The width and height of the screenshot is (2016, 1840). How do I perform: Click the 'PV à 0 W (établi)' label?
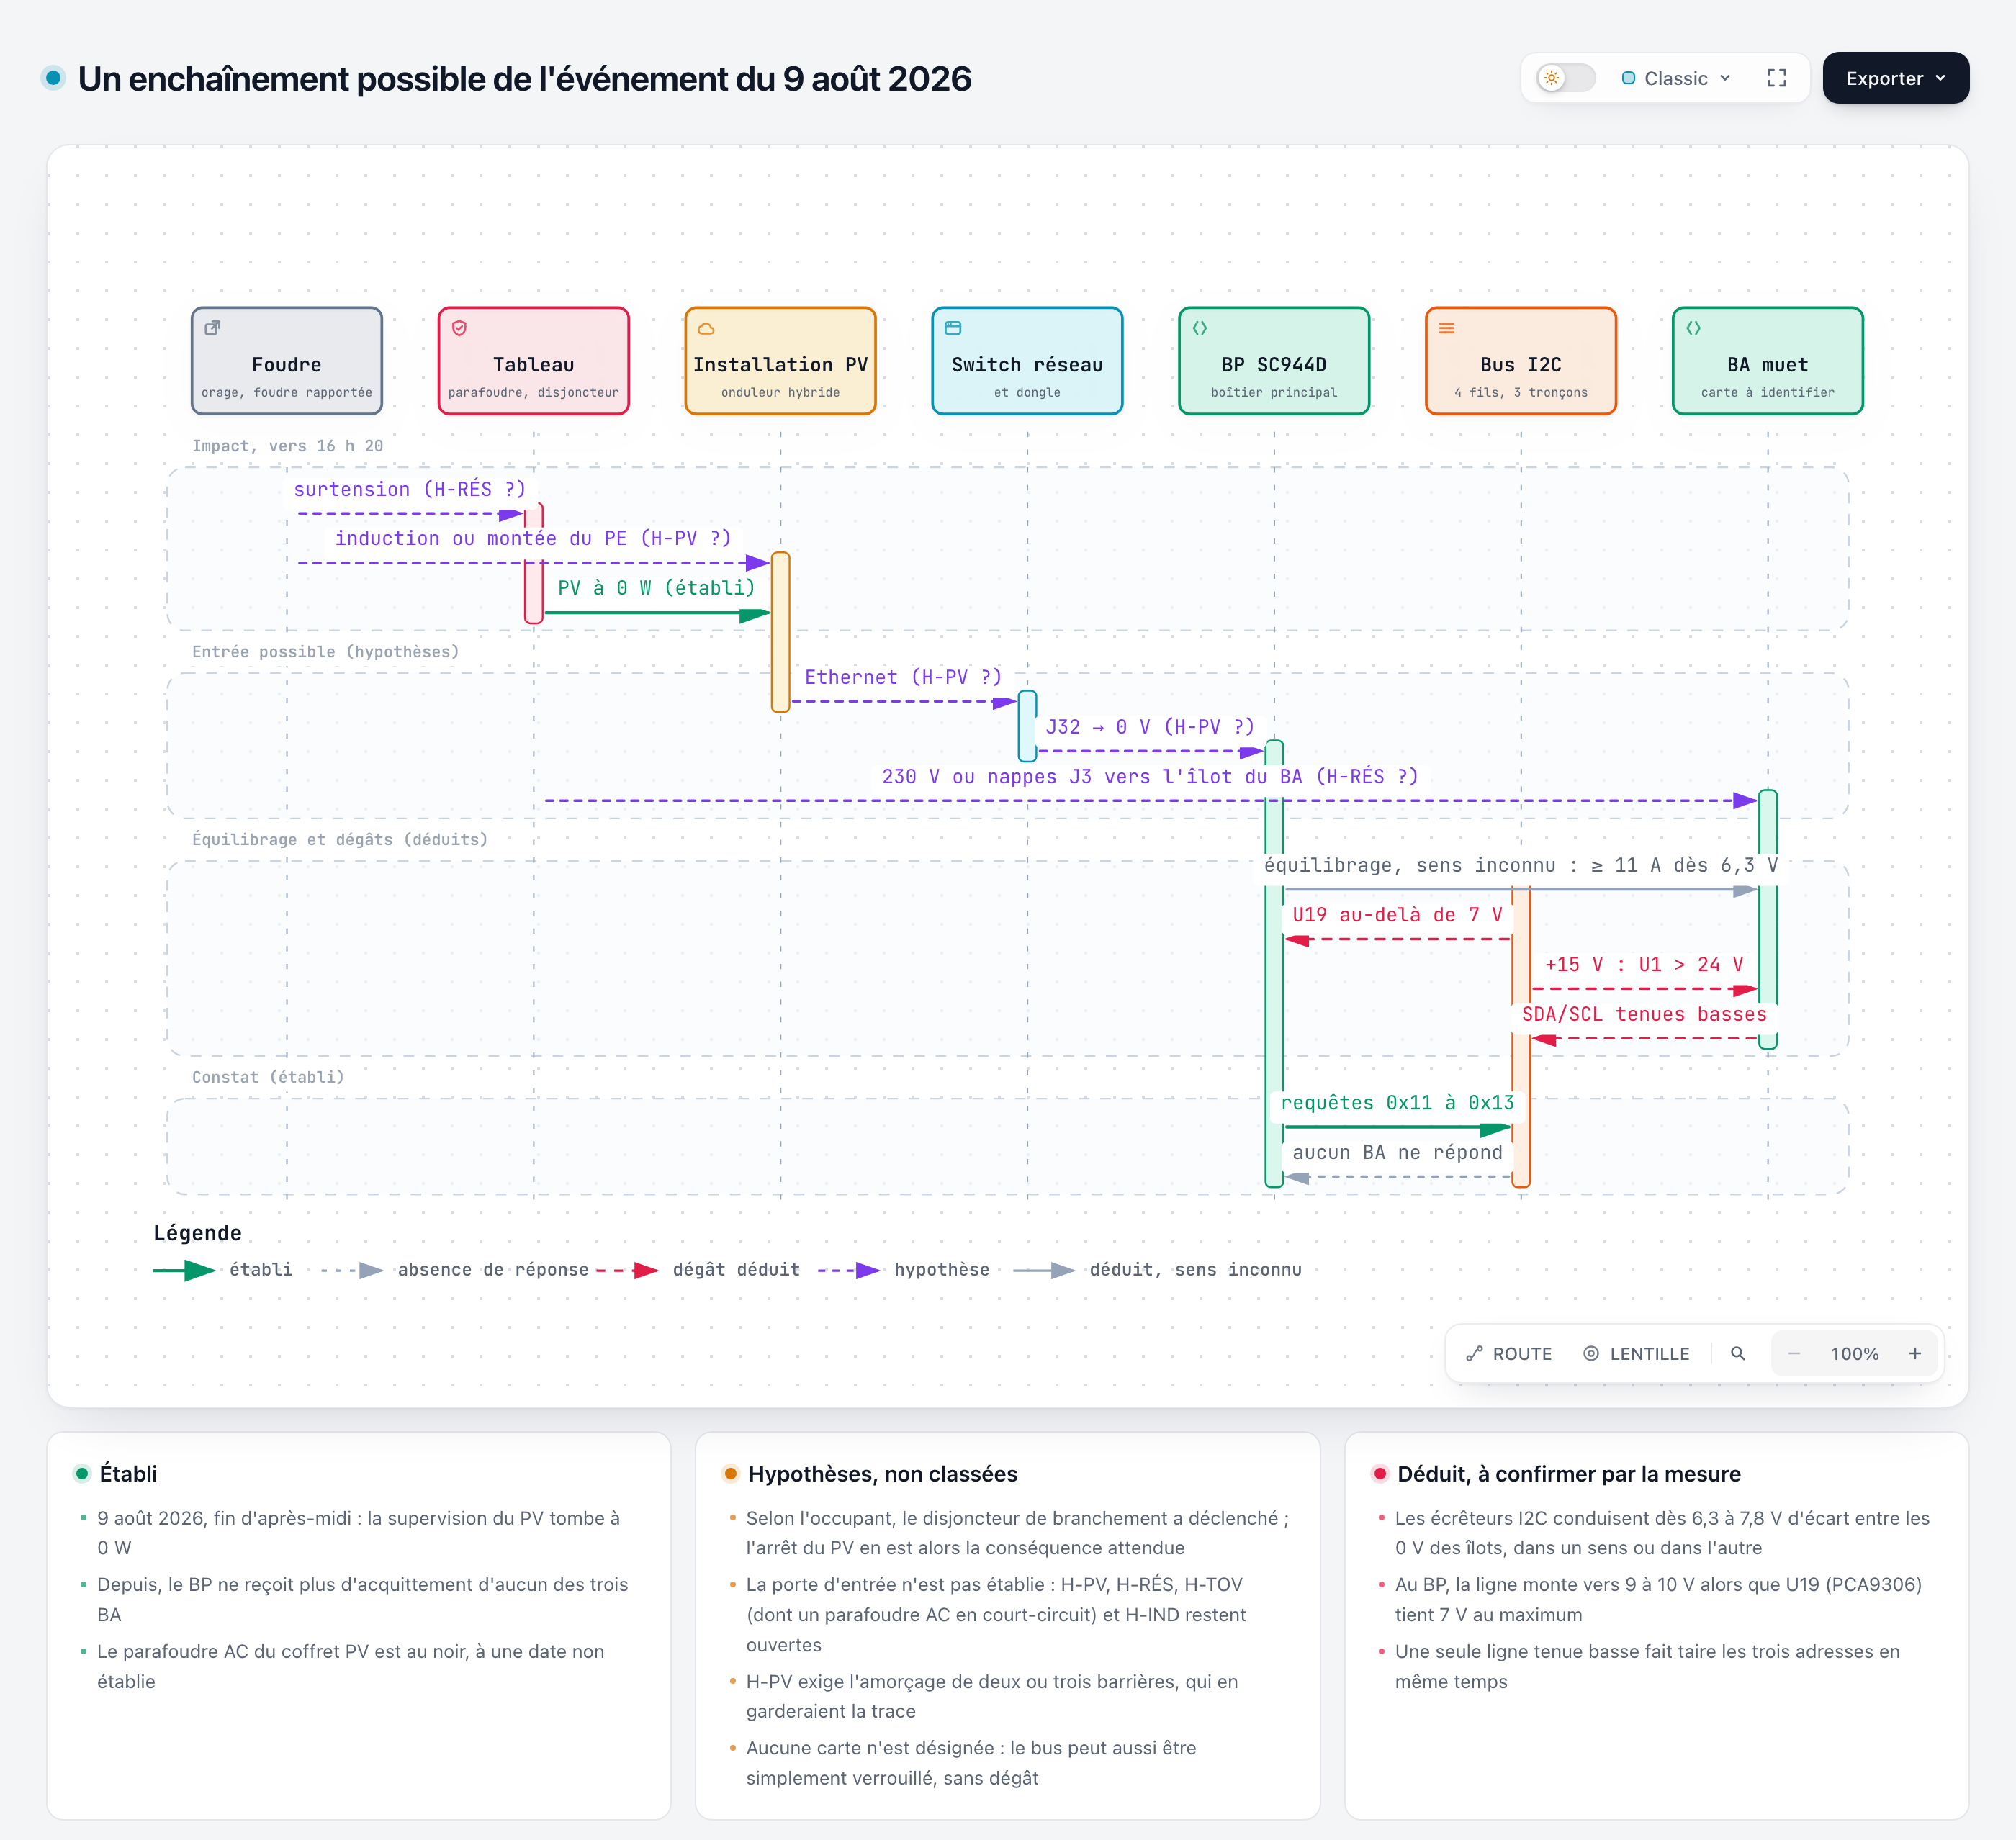tap(656, 588)
